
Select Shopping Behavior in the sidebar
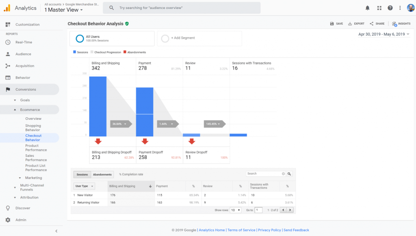(x=34, y=128)
